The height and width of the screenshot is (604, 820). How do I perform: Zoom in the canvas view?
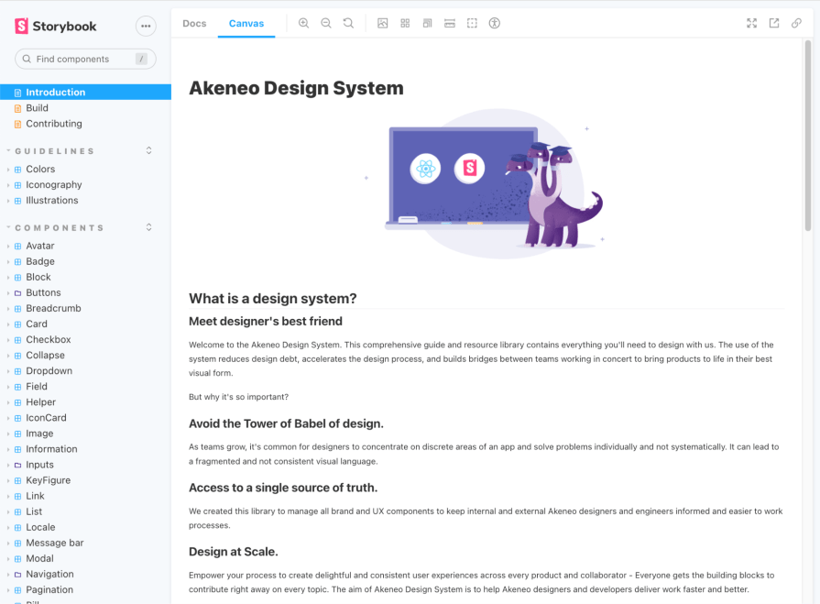pyautogui.click(x=303, y=23)
